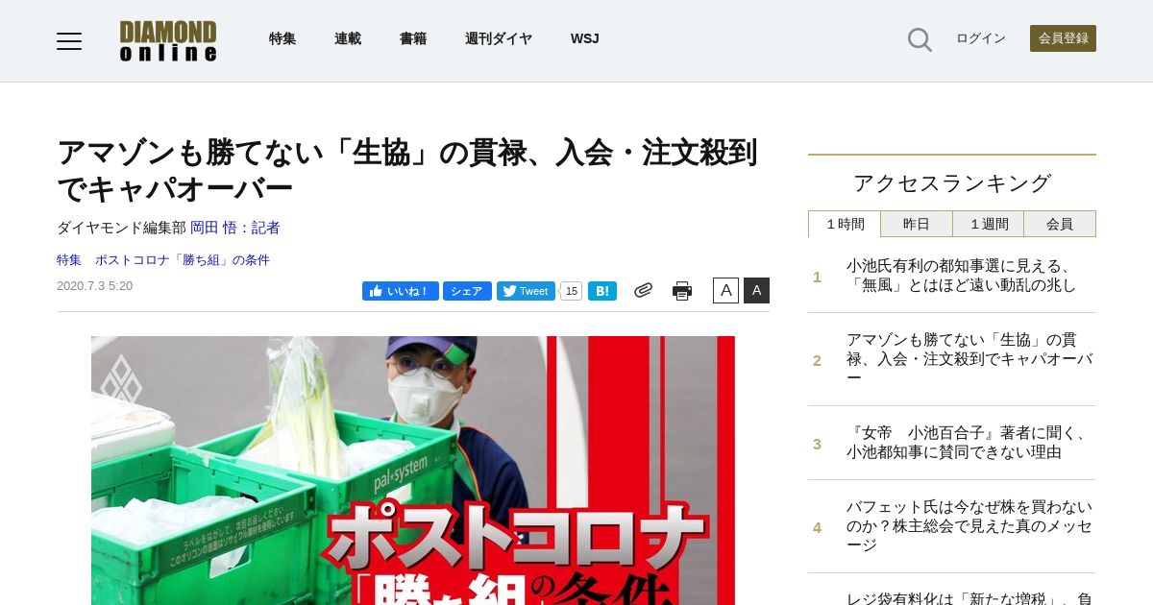Select the large font size dark A button
The width and height of the screenshot is (1153, 605).
point(756,290)
